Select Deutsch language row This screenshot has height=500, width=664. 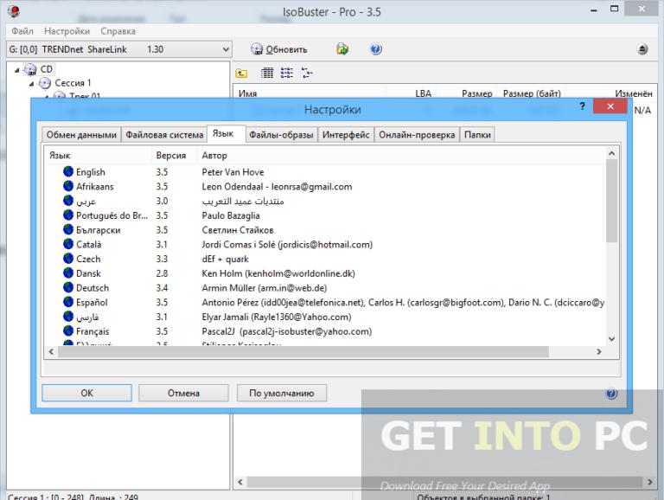point(326,288)
